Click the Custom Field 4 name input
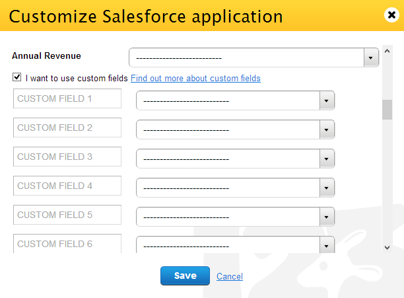Screen dimensions: 404x298 pyautogui.click(x=67, y=186)
